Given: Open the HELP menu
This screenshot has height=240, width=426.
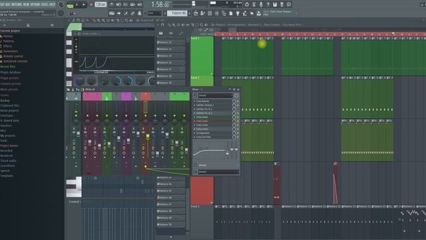Looking at the screenshot, I should (52, 5).
